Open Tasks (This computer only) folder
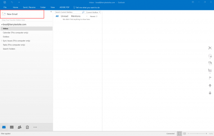 coord(14,45)
